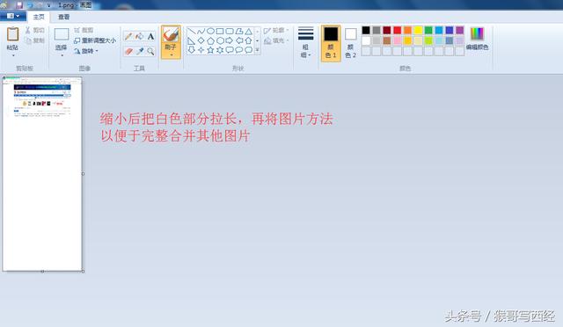Pick the polygon shape

(x=239, y=32)
